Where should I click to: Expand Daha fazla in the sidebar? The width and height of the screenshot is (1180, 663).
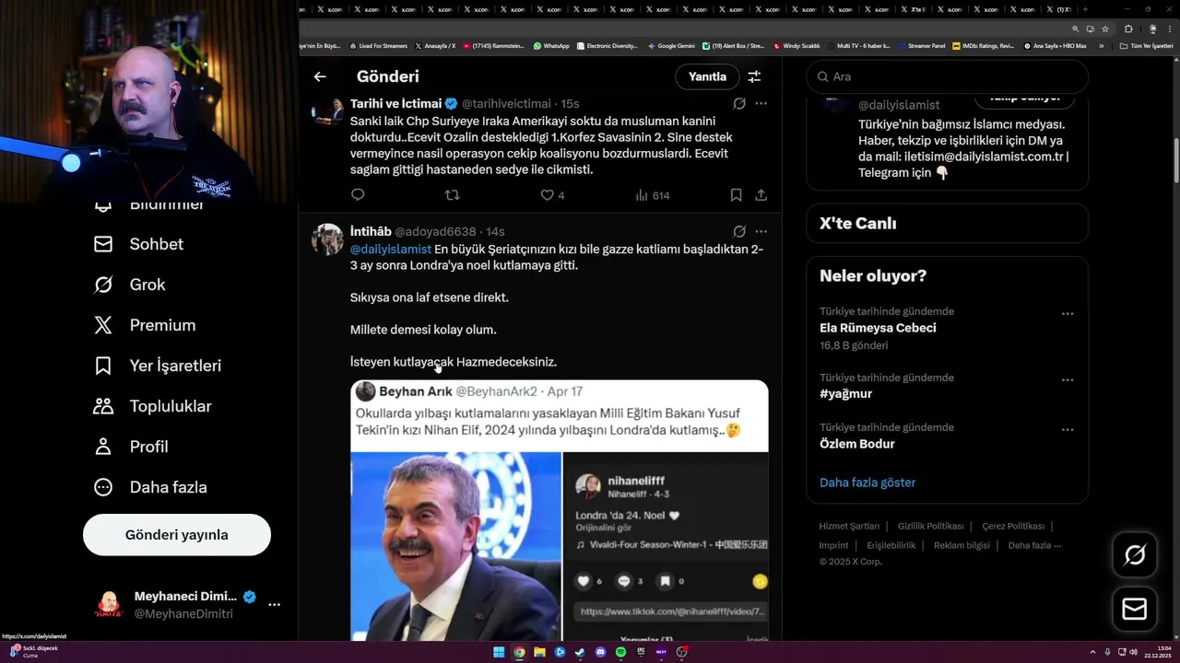click(x=150, y=487)
